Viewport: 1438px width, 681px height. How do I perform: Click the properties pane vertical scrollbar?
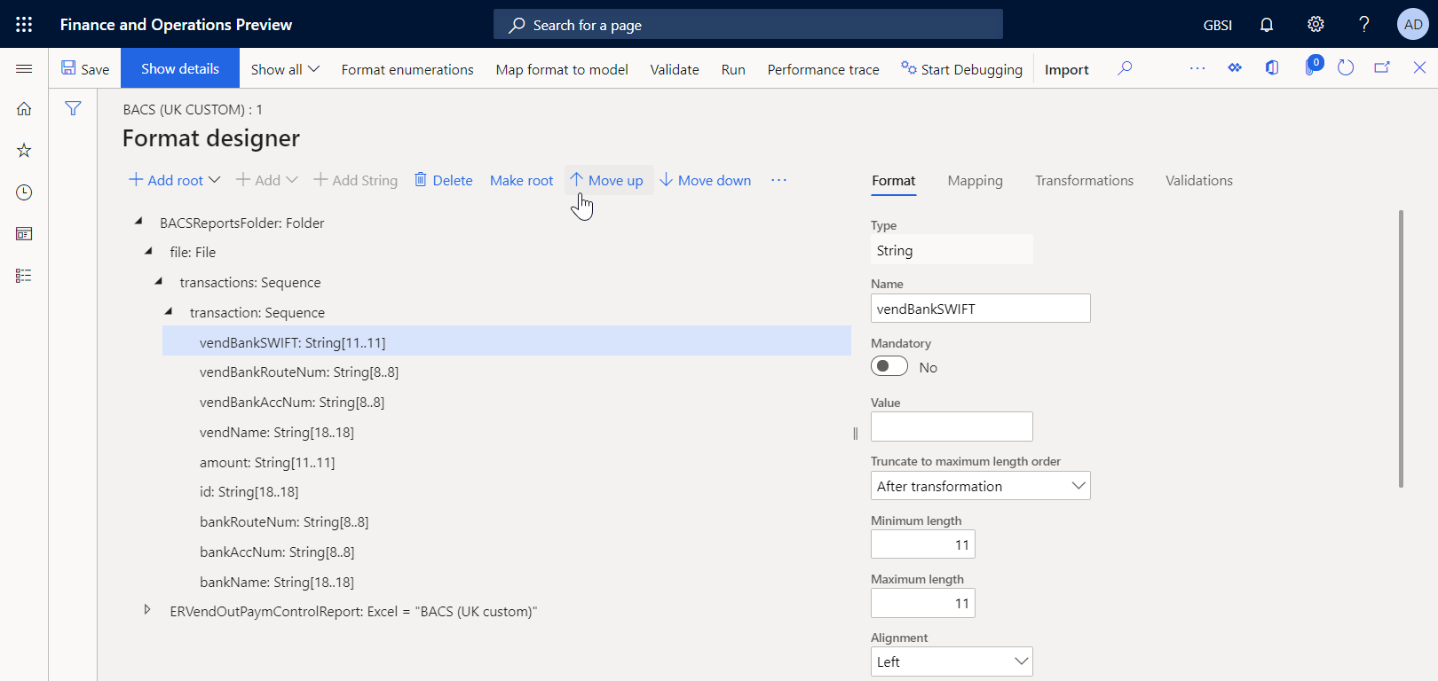tap(1401, 348)
